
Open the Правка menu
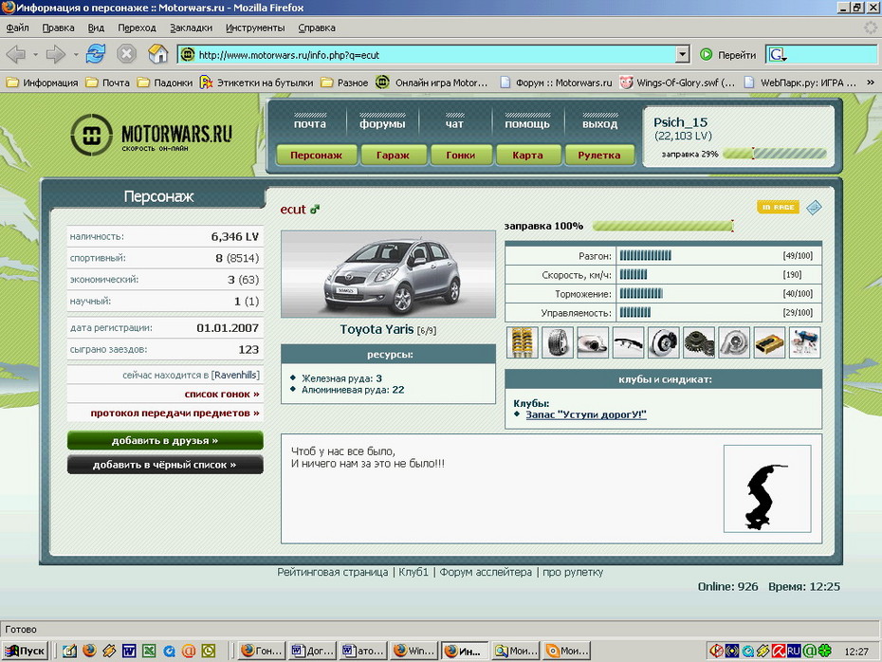pyautogui.click(x=58, y=28)
